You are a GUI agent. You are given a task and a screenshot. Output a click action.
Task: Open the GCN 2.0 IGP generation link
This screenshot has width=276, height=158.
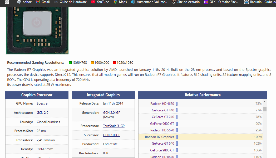coord(112,113)
